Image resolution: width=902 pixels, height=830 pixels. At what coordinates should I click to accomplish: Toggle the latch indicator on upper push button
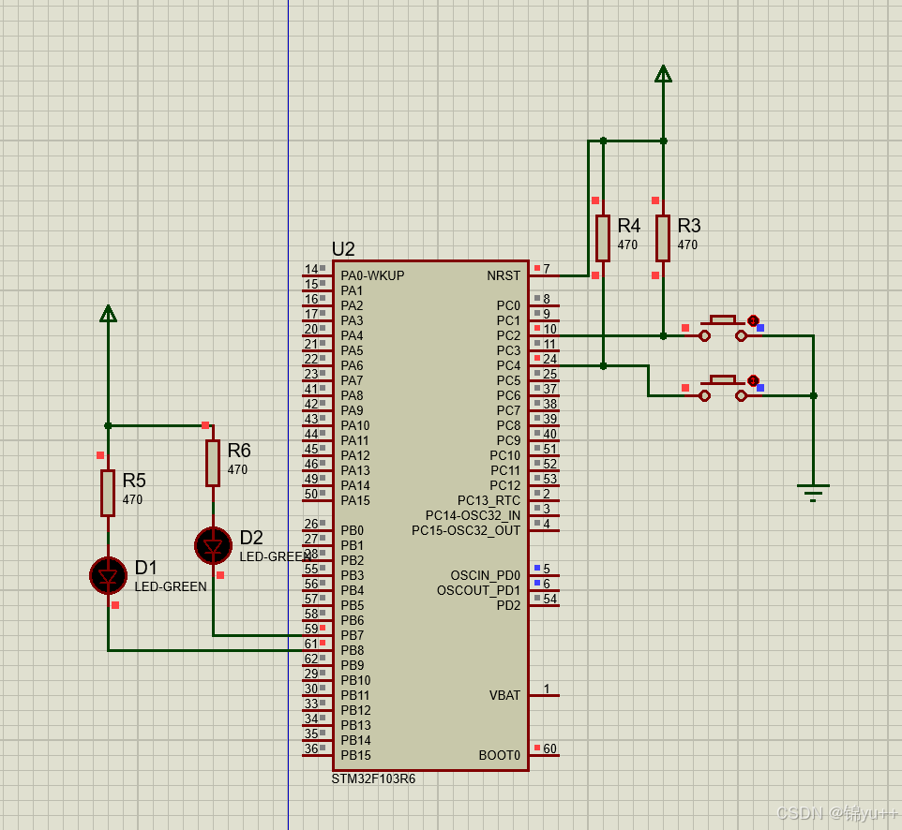[753, 320]
